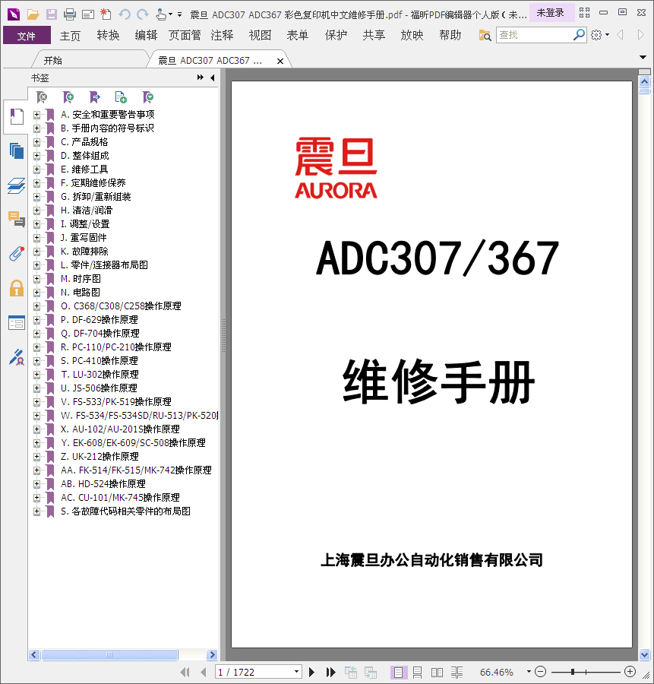
Task: Go to the next page arrow
Action: pyautogui.click(x=311, y=673)
